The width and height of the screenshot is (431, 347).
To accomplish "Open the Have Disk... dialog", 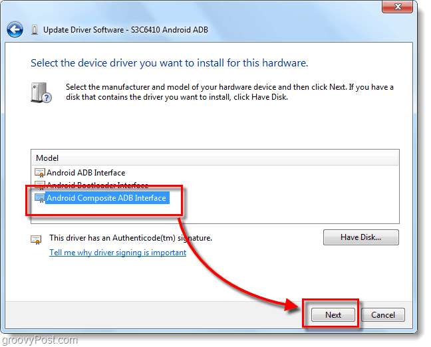I will click(x=360, y=237).
